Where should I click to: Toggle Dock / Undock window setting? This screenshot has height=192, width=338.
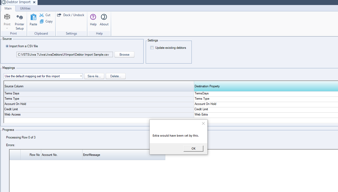click(x=71, y=15)
